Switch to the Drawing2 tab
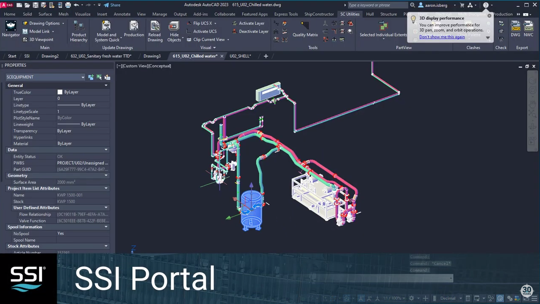Viewport: 540px width, 304px height. tap(50, 56)
